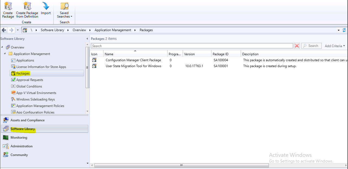Click the Package ID SA100004 cell
Screen dimensions: 348x169
221,60
